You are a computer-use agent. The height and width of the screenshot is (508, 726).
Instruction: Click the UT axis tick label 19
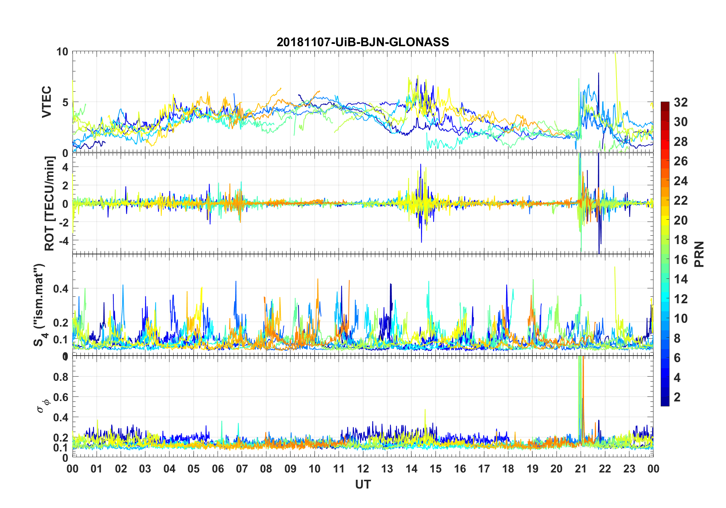point(532,469)
